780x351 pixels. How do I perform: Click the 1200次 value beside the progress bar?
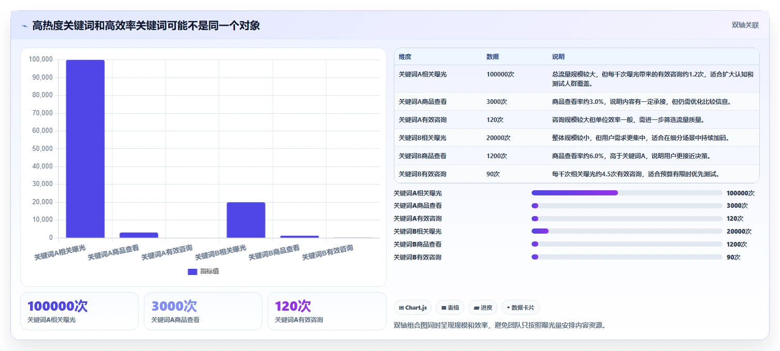(x=737, y=245)
